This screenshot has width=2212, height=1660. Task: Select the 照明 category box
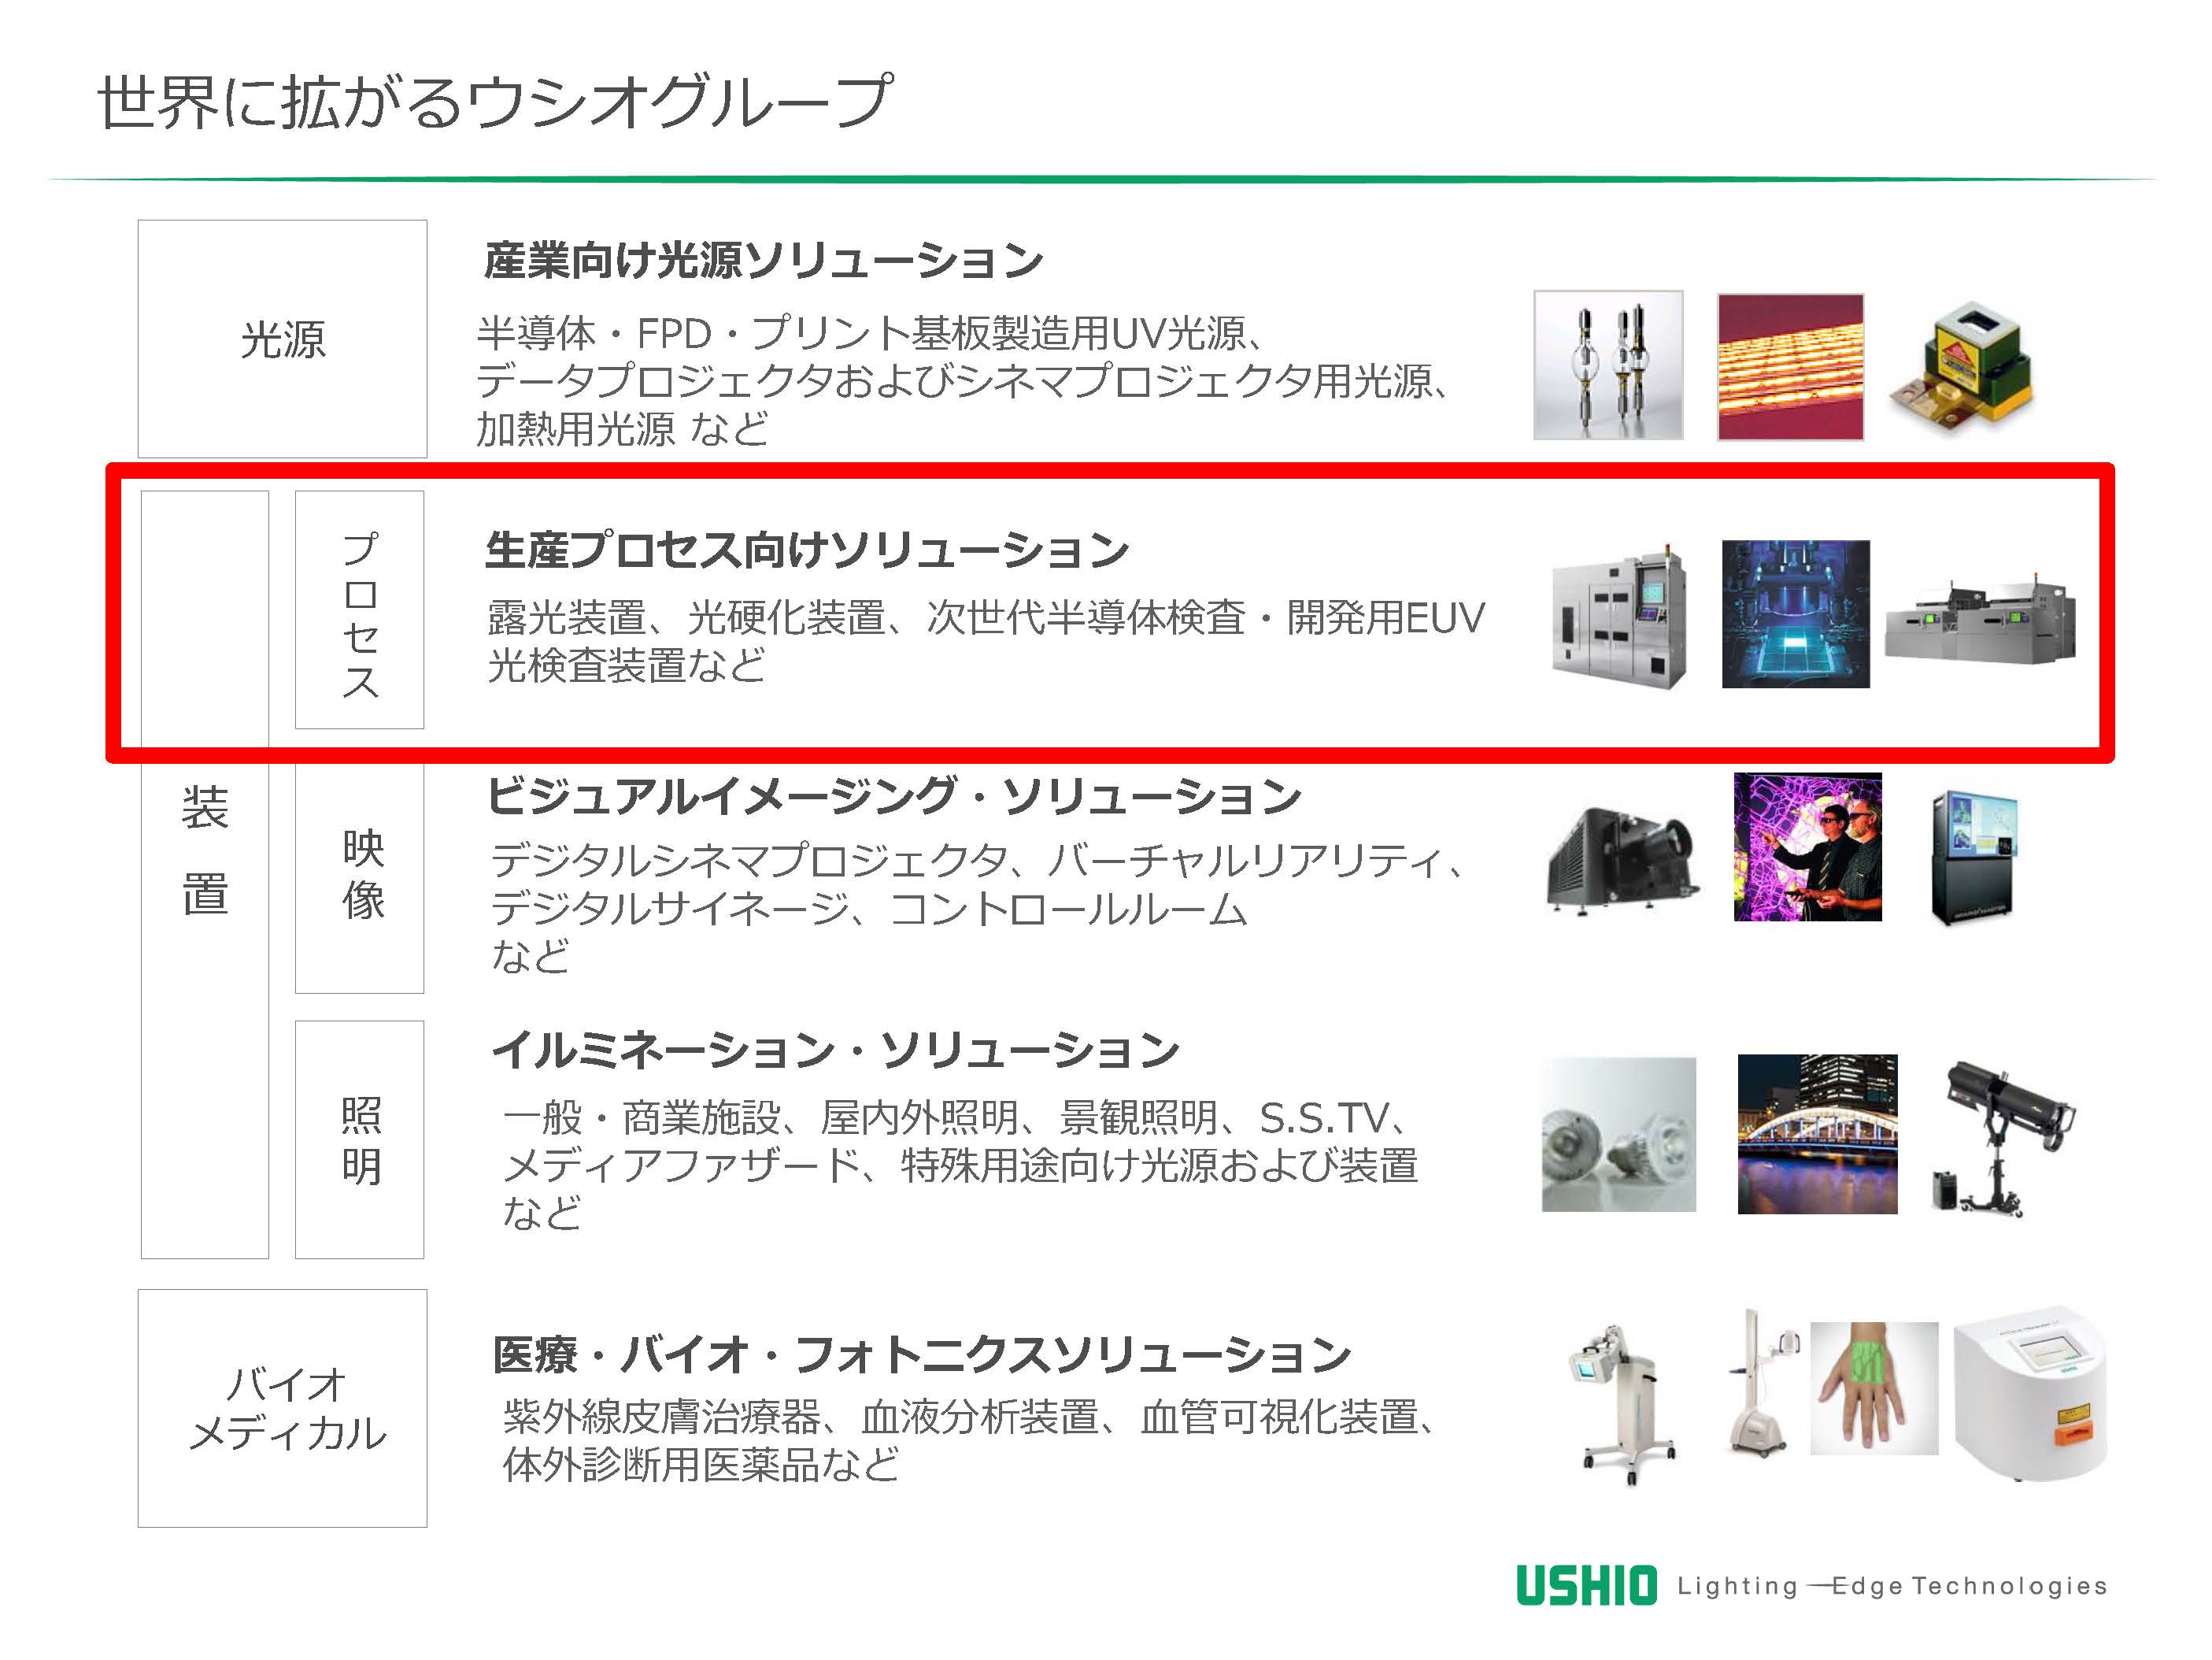point(359,1139)
